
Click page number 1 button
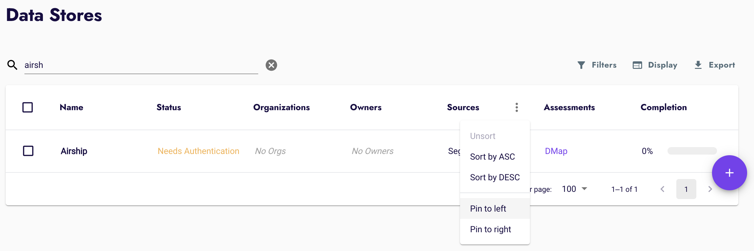click(x=686, y=189)
